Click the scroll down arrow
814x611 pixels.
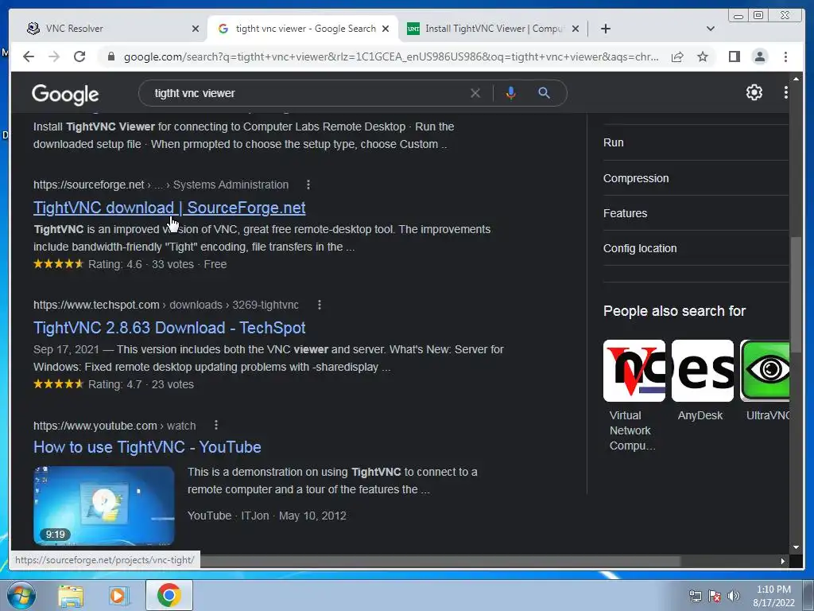[x=796, y=547]
